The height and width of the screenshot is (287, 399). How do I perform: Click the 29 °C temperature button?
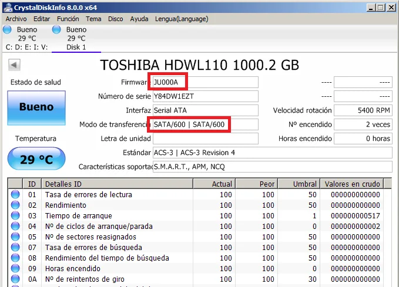click(36, 158)
